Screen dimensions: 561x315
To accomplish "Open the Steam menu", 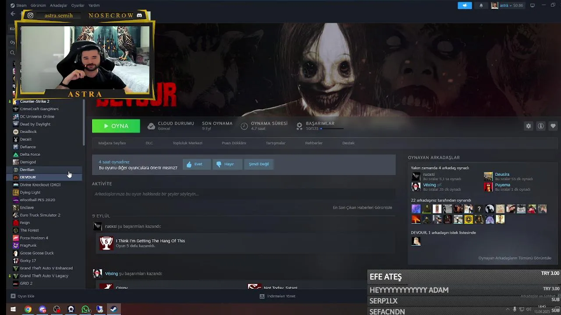I will (x=18, y=5).
